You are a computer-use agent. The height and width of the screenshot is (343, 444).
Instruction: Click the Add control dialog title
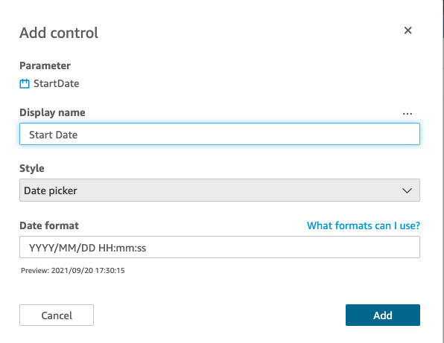59,33
